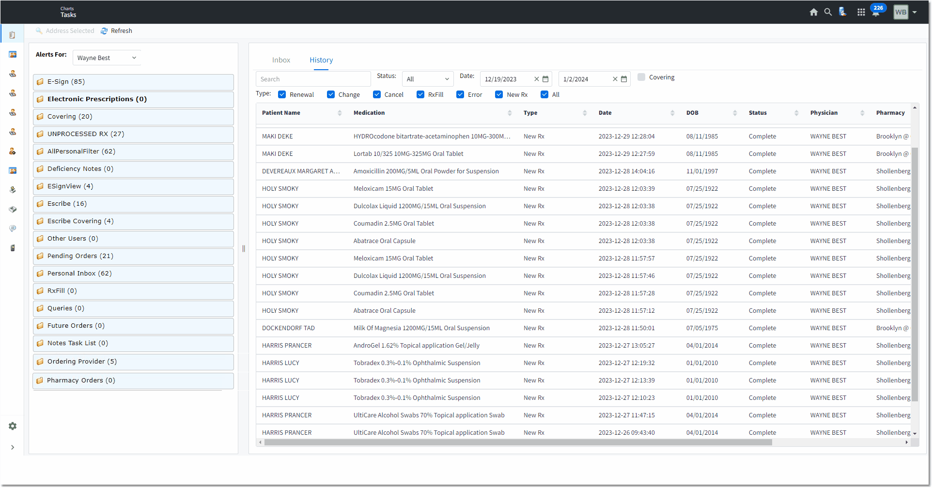Click the Covering (20) folder icon

(x=40, y=117)
